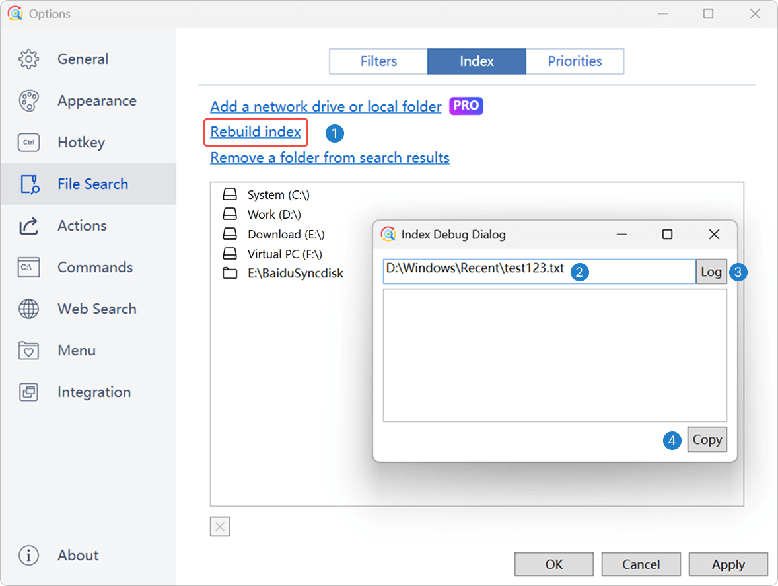Click the Work (D:\) drive icon

pos(230,214)
